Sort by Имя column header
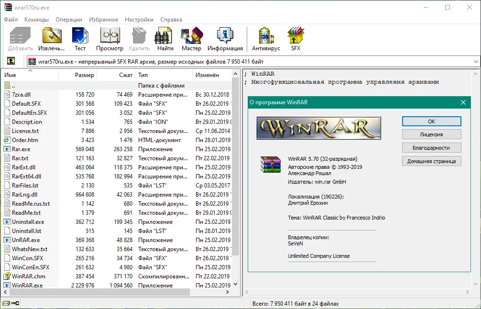This screenshot has height=309, width=481. 31,75
